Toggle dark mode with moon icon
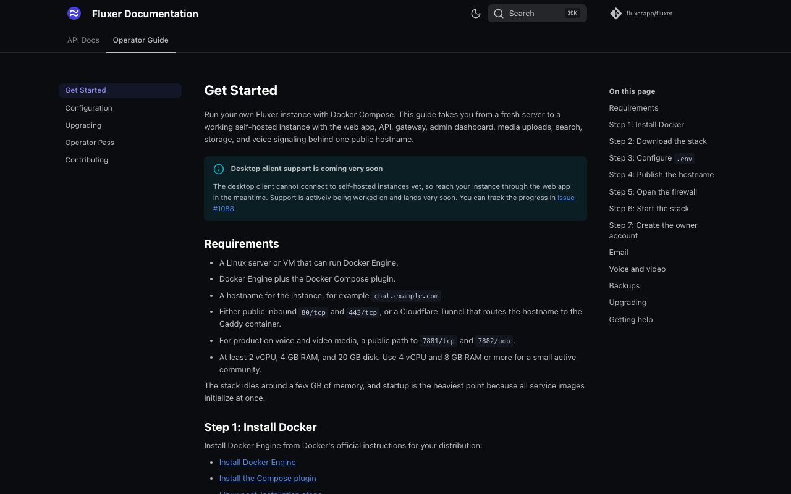This screenshot has width=791, height=494. point(476,14)
